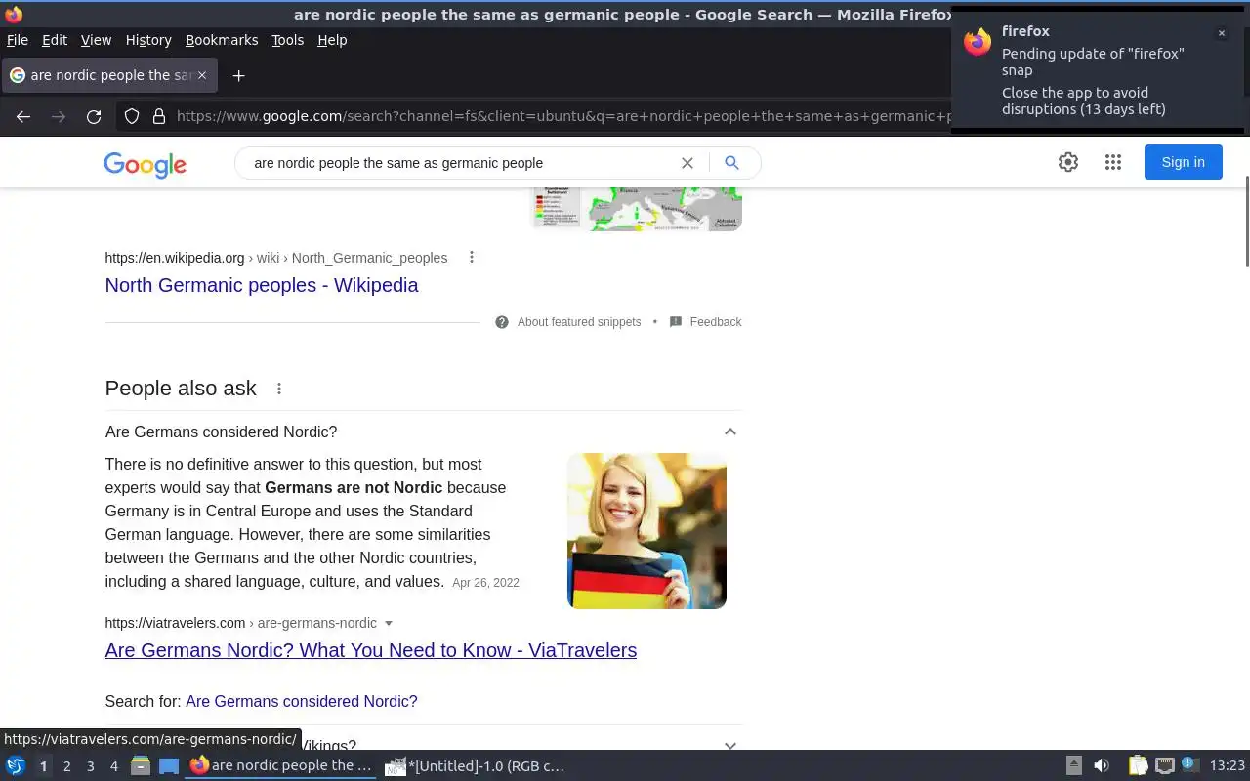
Task: Close the 'are nordic people' tab
Action: (x=202, y=75)
